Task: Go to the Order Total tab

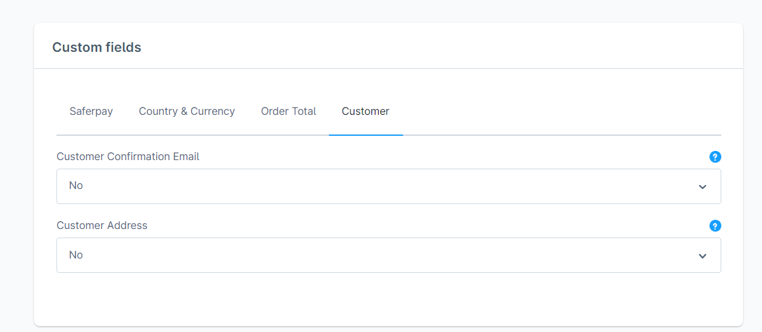Action: (288, 112)
